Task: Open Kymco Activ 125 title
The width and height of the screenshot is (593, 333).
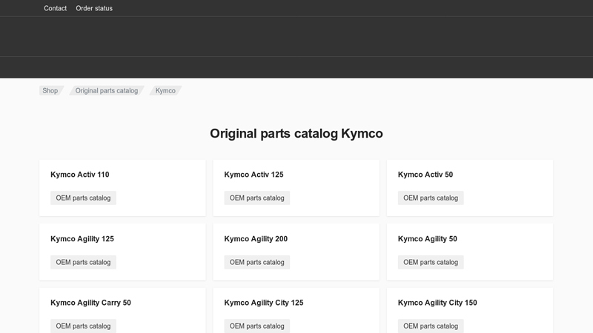Action: point(254,175)
